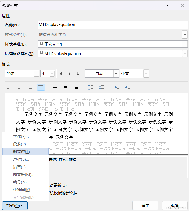Decrease indent icon

pyautogui.click(x=117, y=87)
